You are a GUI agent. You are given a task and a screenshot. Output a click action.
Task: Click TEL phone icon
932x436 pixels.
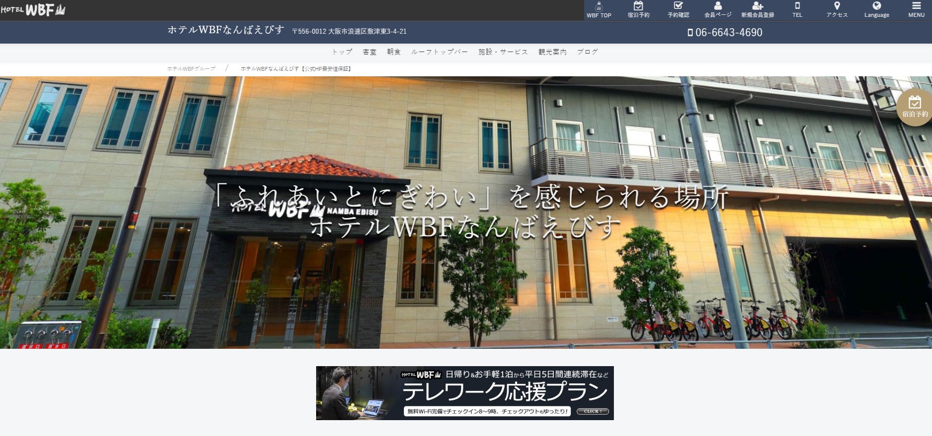point(797,10)
